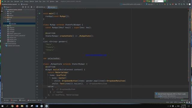The width and height of the screenshot is (192, 108).
Task: Click the main.dart breadcrumb in navigation bar
Action: pos(24,4)
